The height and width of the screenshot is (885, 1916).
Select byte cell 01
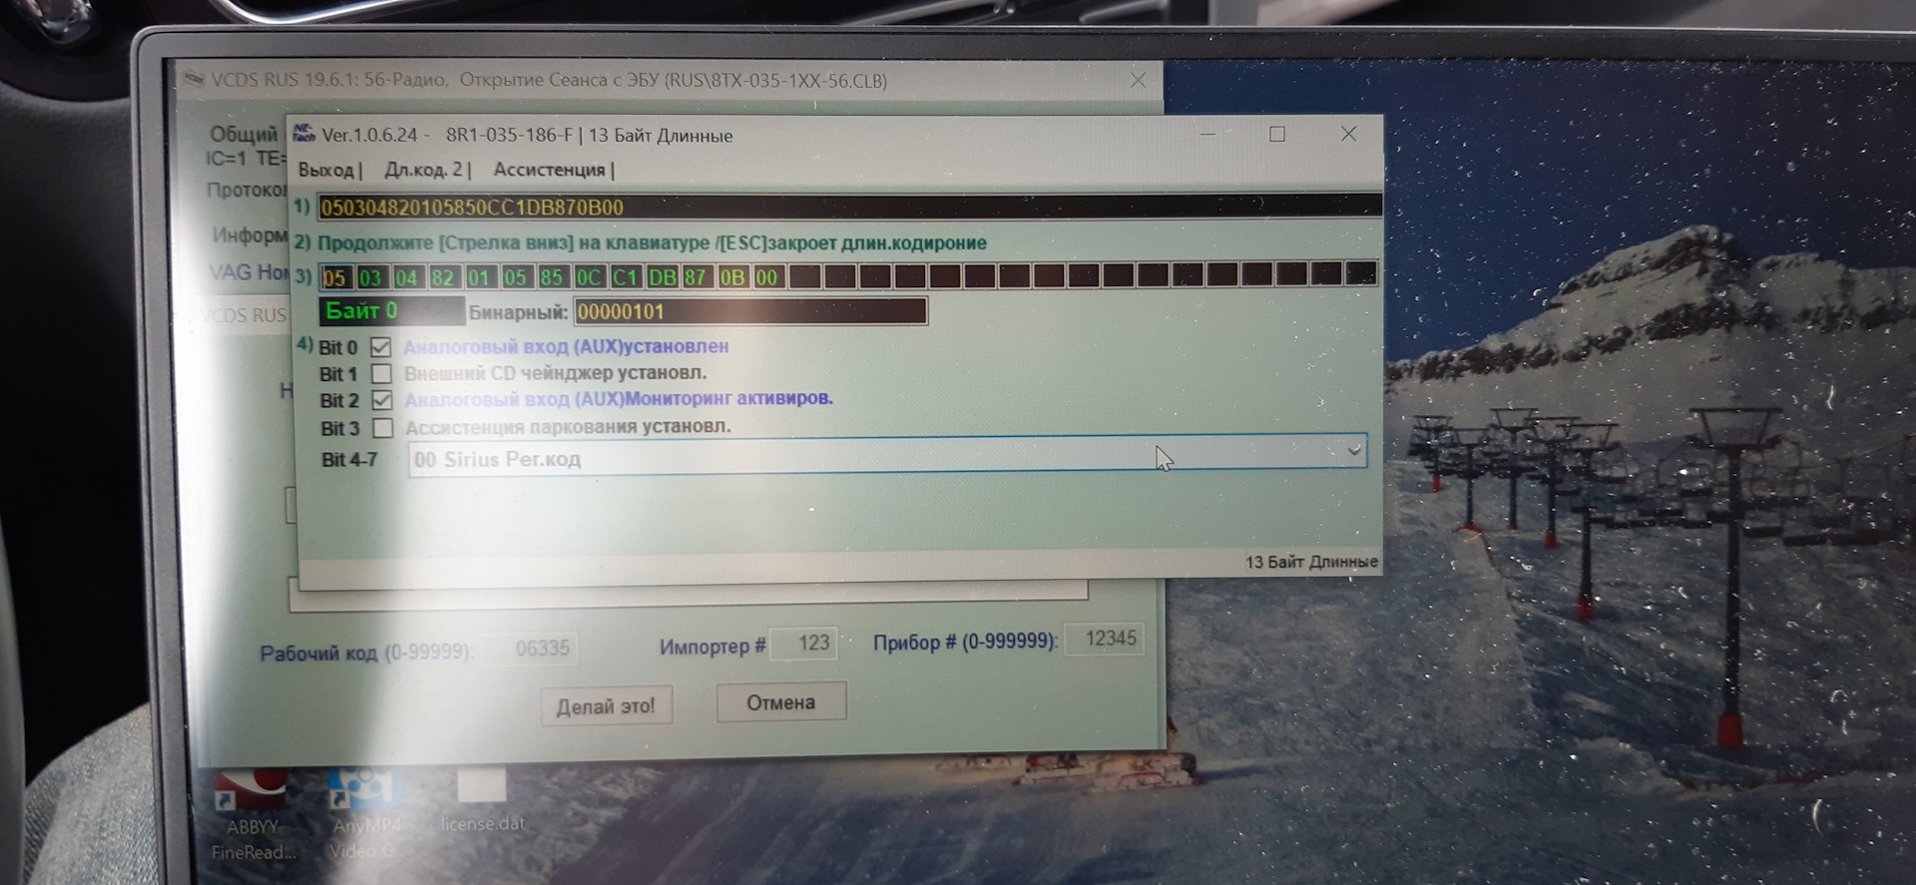click(479, 277)
